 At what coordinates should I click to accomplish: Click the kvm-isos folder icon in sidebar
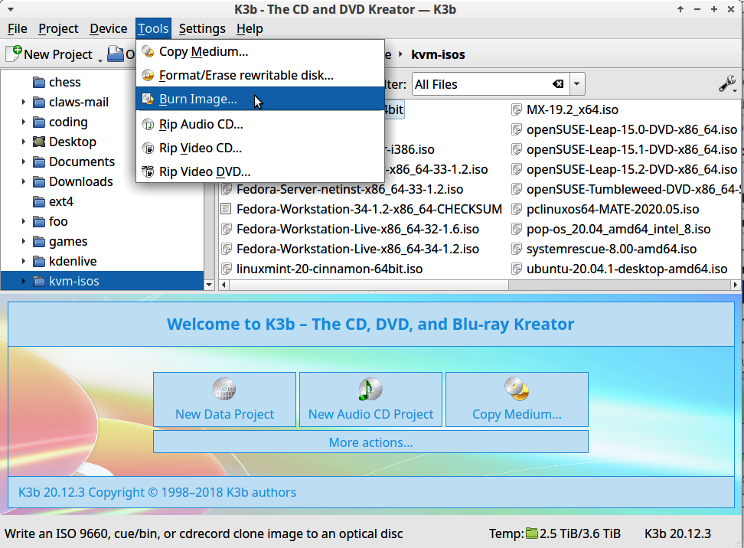pyautogui.click(x=40, y=280)
